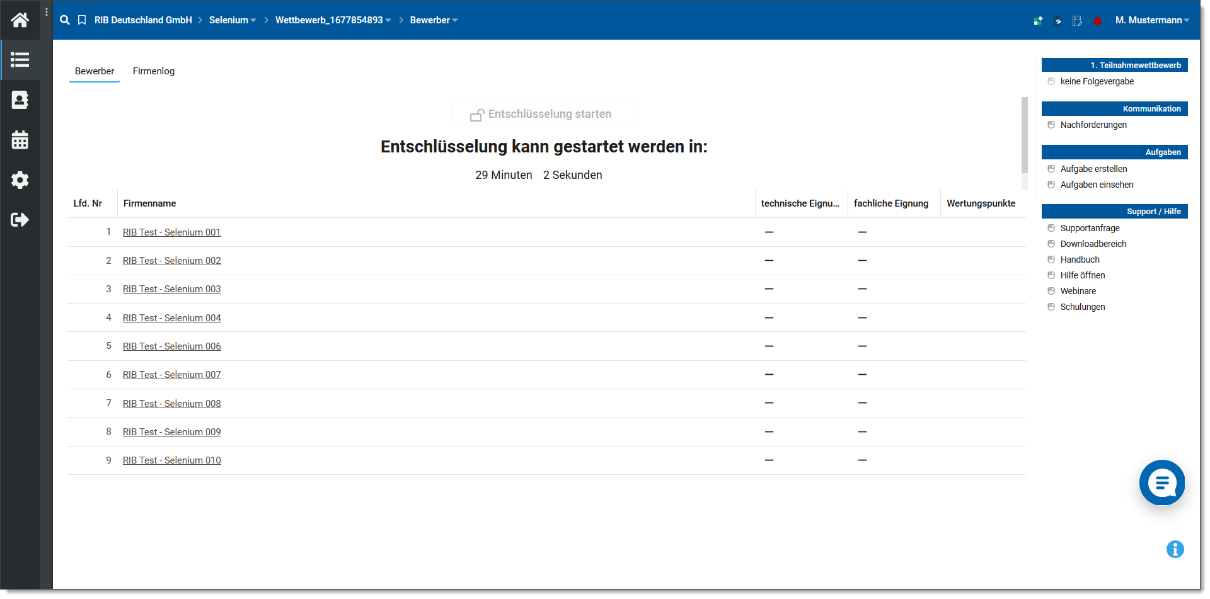Open Webinare link
Viewport: 1210px width, 599px height.
point(1078,291)
